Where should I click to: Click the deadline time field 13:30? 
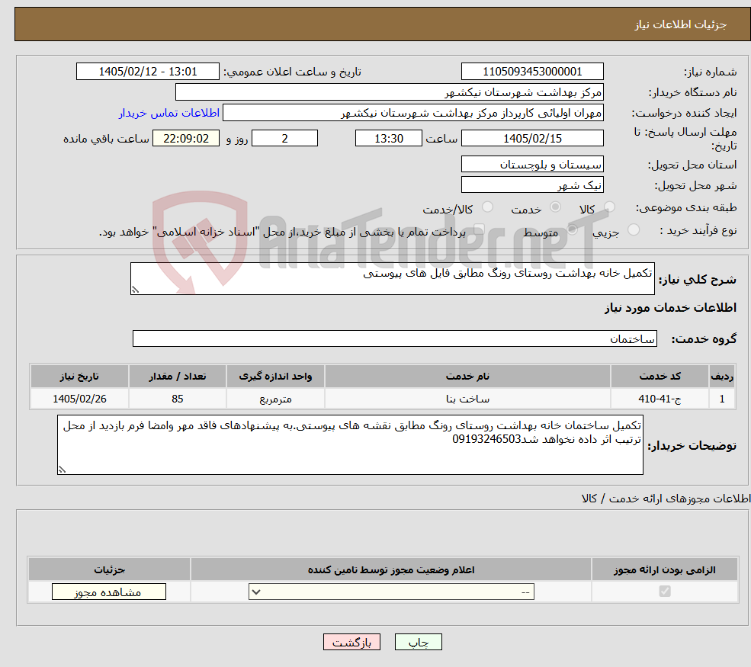coord(388,139)
